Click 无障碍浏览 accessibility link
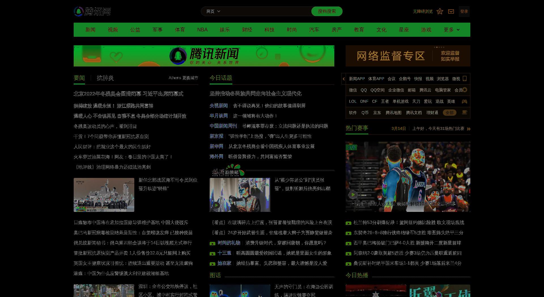The image size is (544, 297). (x=423, y=11)
